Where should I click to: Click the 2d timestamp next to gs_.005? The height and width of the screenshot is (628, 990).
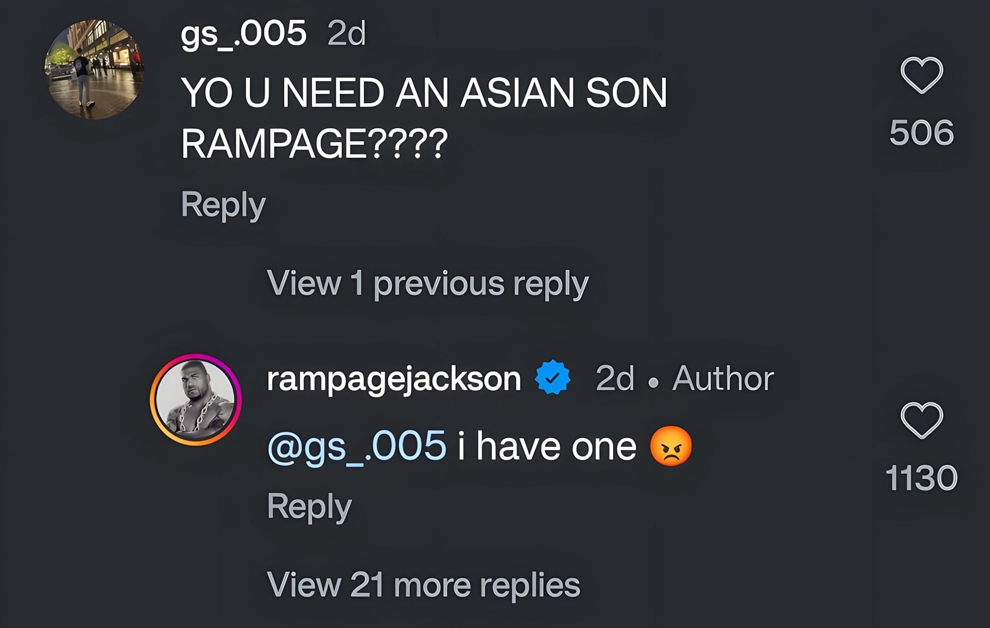point(346,34)
